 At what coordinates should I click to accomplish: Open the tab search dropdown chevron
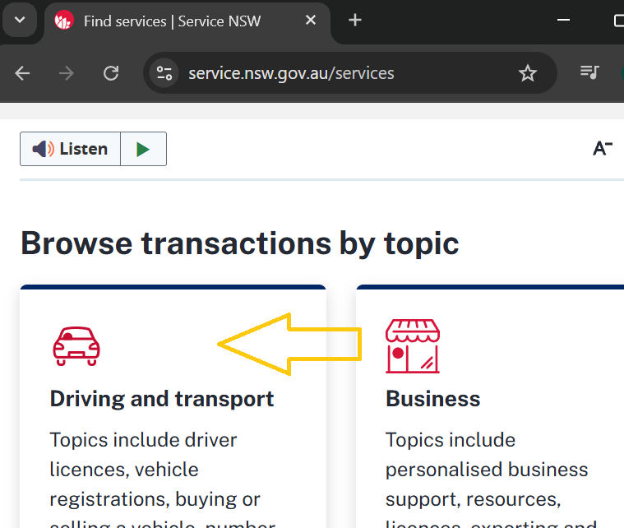click(x=20, y=21)
